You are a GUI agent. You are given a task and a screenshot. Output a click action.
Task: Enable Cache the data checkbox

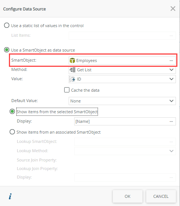(67, 90)
